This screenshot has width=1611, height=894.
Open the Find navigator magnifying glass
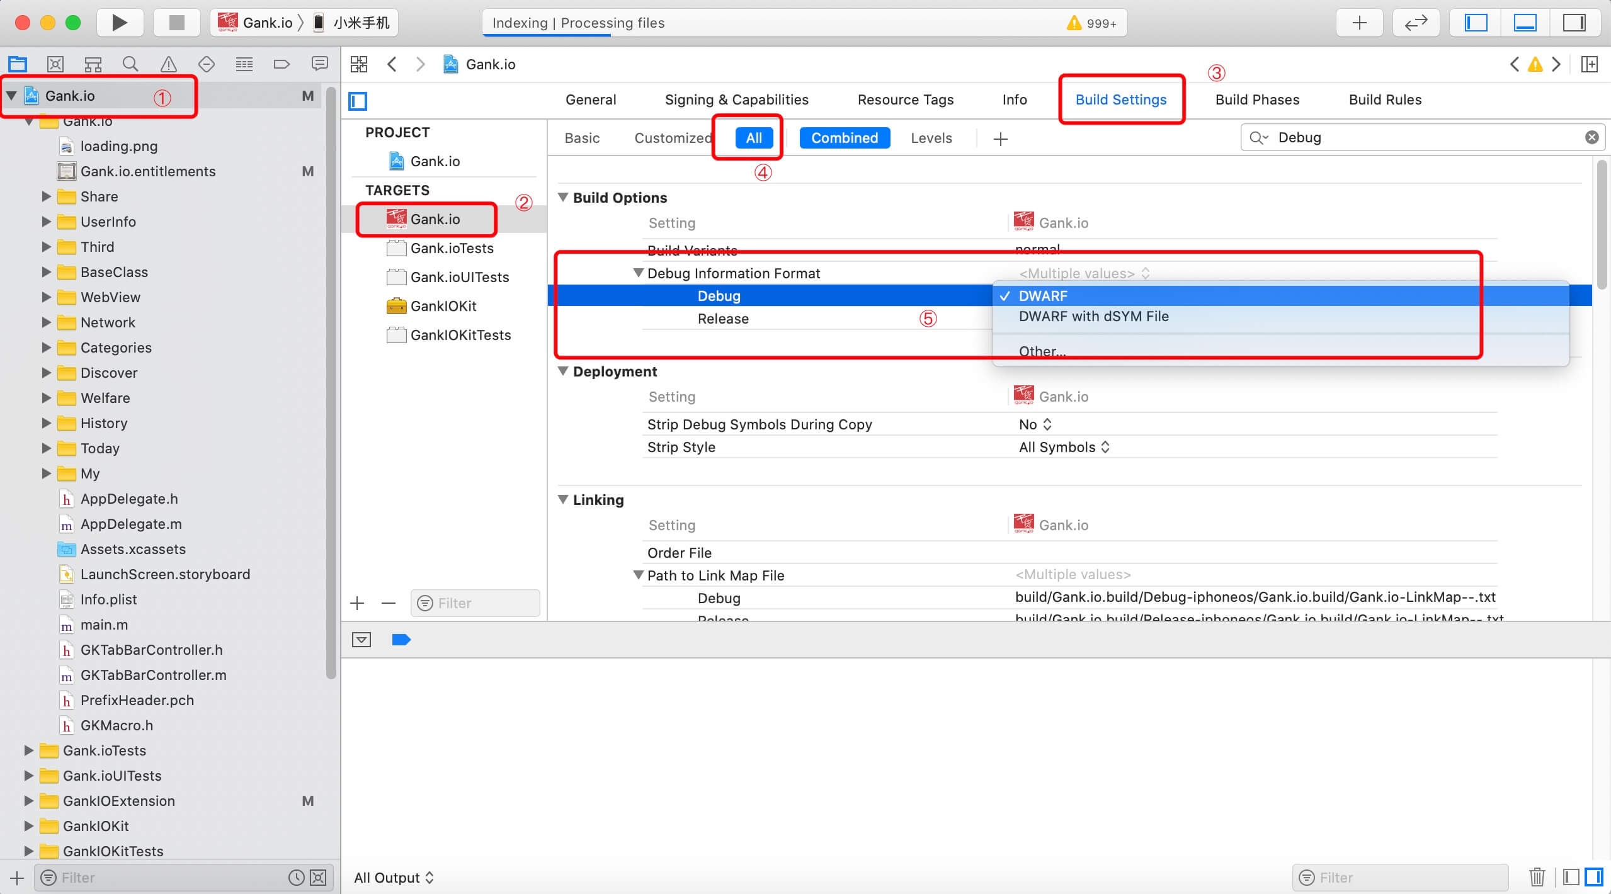130,64
